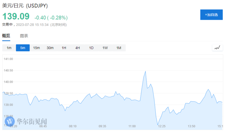Select the 1m interval
This screenshot has height=132, width=225.
[x=9, y=48]
